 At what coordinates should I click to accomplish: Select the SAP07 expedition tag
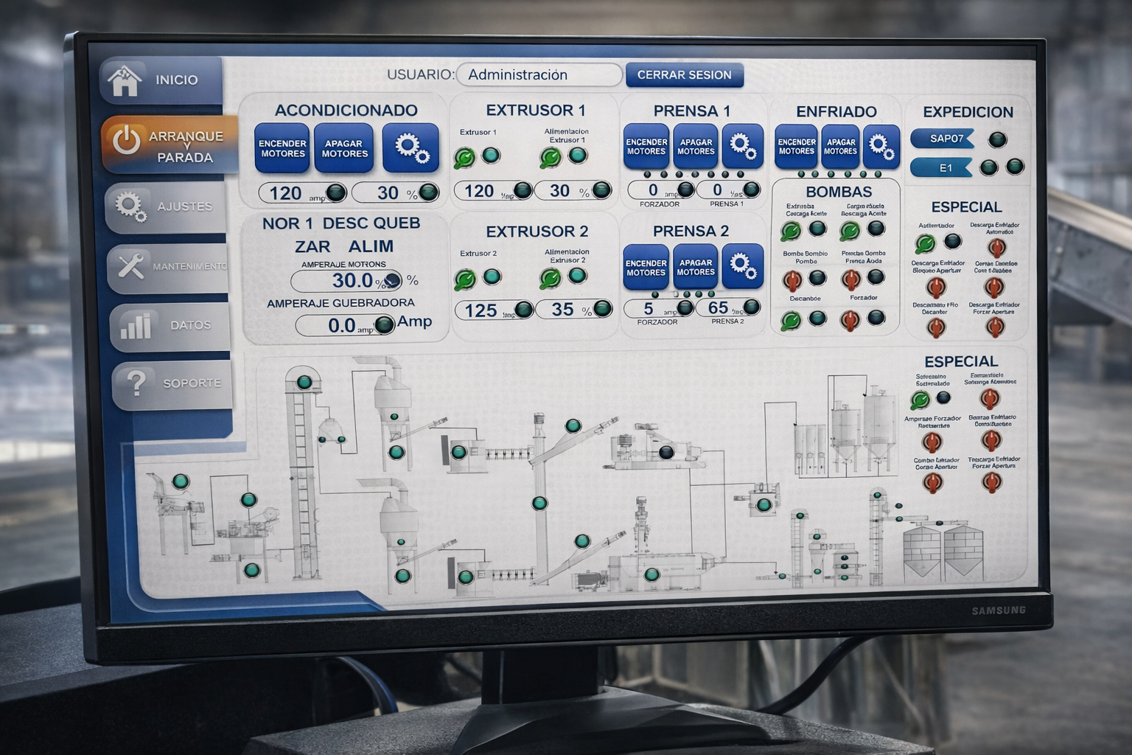click(x=943, y=139)
